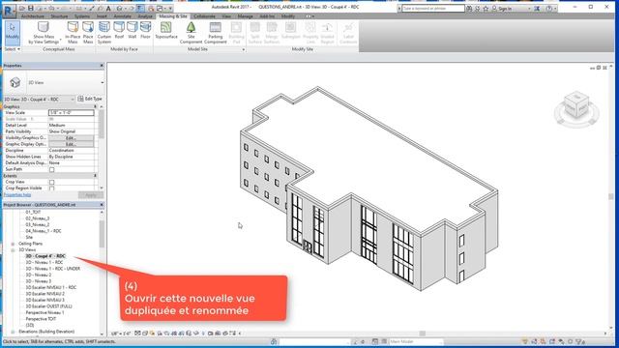619x348 pixels.
Task: Click Edit button for Visibility/Graphics Overrides
Action: click(71, 137)
